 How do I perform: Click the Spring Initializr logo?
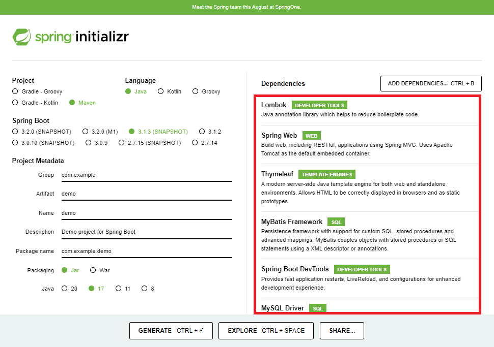point(71,37)
